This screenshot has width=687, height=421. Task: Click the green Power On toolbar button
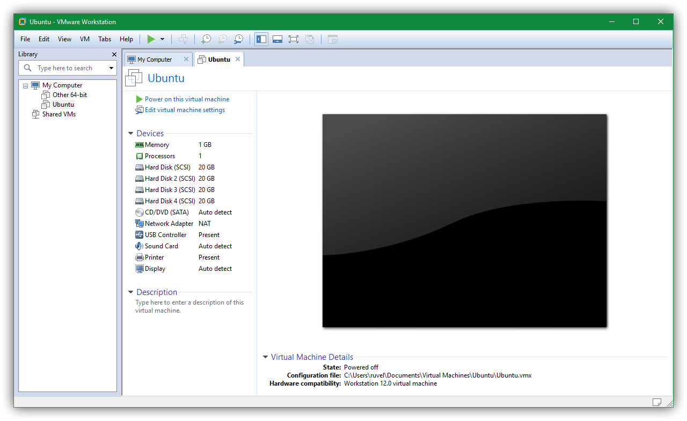point(151,39)
